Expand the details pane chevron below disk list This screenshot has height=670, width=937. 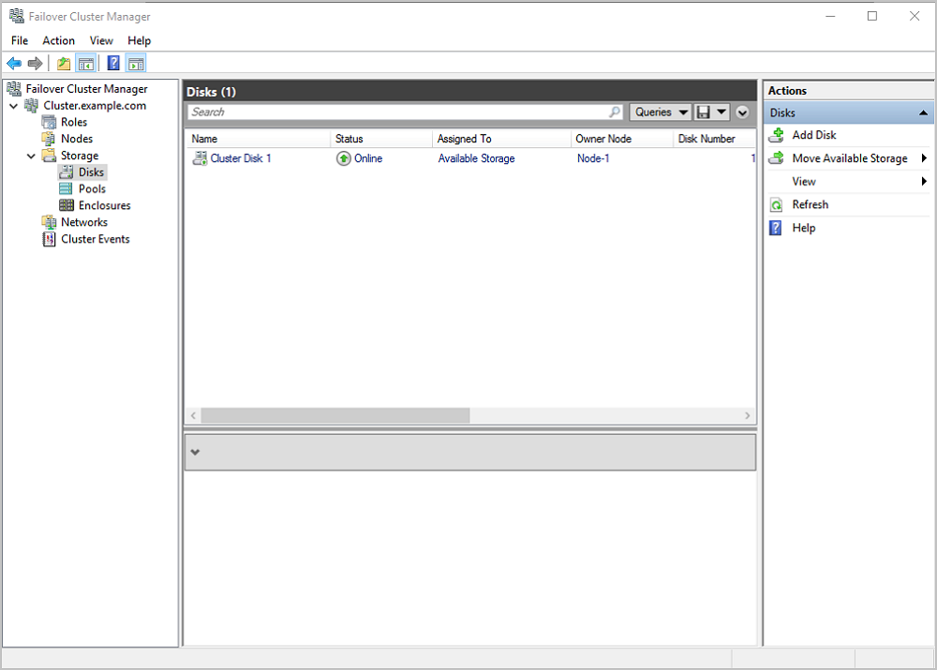click(x=195, y=453)
